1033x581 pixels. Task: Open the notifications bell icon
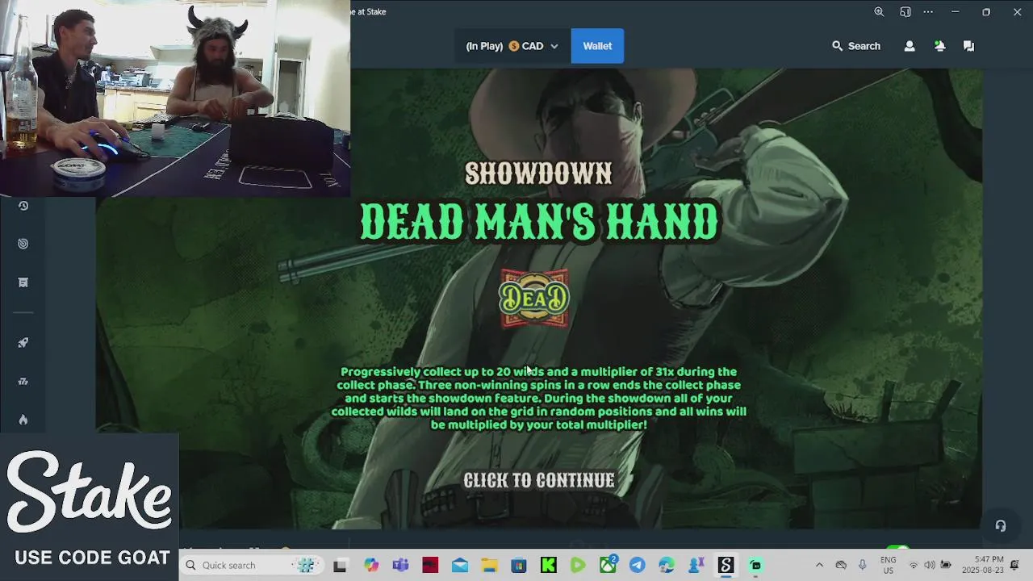939,46
